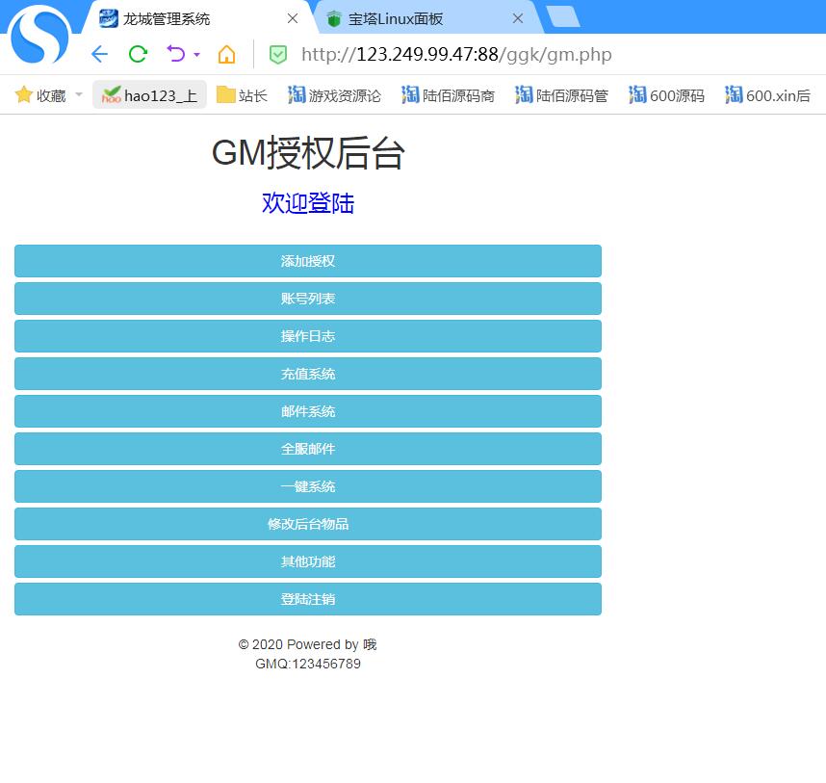This screenshot has height=783, width=826.
Task: Open the 站长 bookmark folder
Action: (x=242, y=95)
